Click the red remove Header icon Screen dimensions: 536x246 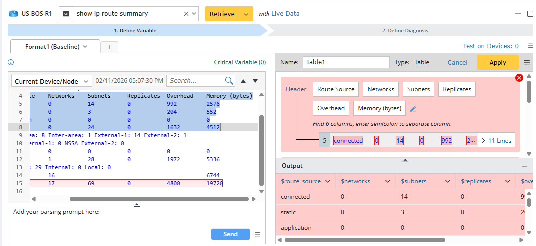point(519,78)
